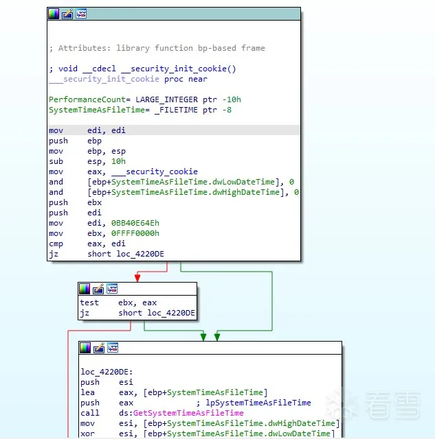The width and height of the screenshot is (435, 439).
Task: Click the 'Attributes: library function' comment
Action: [157, 48]
